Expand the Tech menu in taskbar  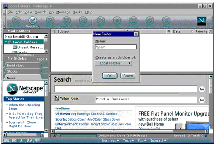pyautogui.click(x=128, y=140)
